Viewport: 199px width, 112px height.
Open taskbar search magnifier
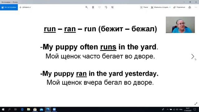[9, 109]
